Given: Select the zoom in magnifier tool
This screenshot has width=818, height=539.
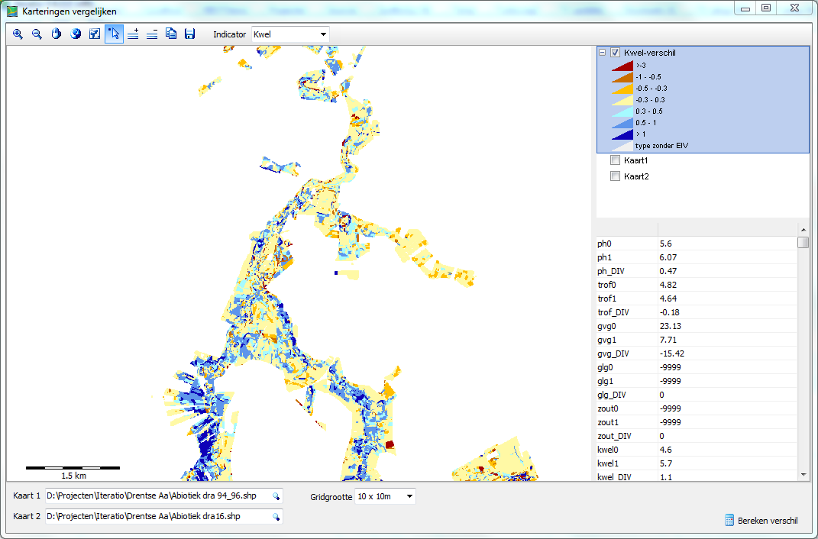Looking at the screenshot, I should click(18, 34).
